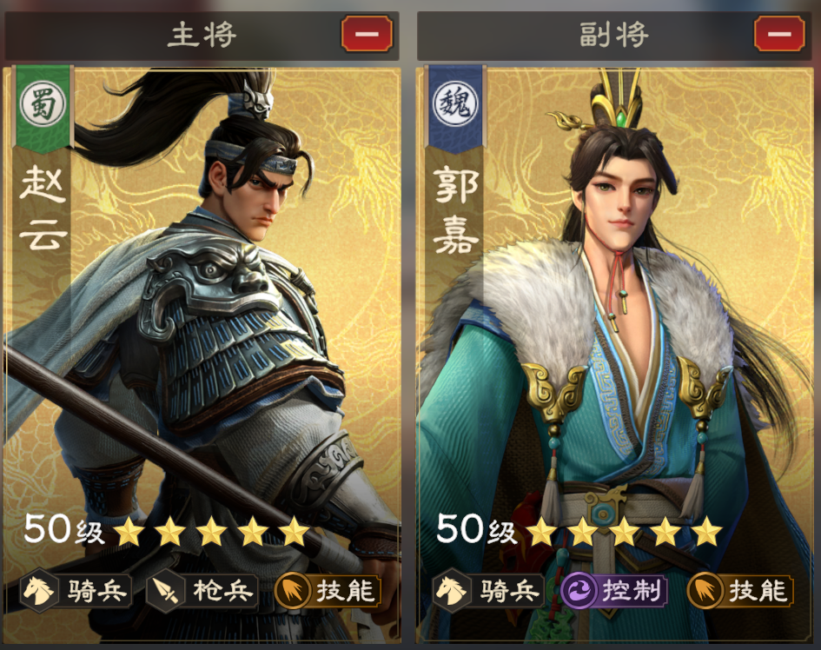This screenshot has height=650, width=821.
Task: Tap Guo Jia's purple 控制 control icon
Action: click(579, 591)
